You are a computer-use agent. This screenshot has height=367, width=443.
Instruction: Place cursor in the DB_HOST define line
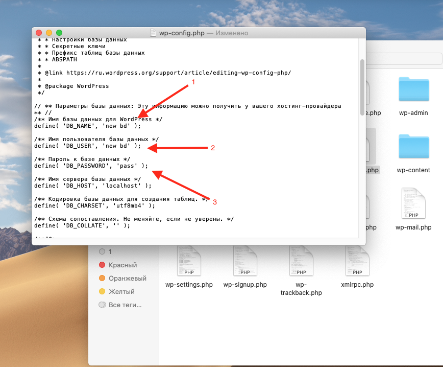pyautogui.click(x=93, y=186)
